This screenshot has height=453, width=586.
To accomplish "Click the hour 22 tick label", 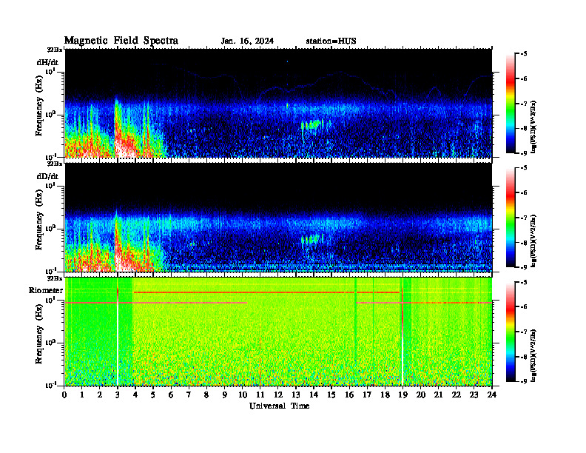I will point(457,395).
